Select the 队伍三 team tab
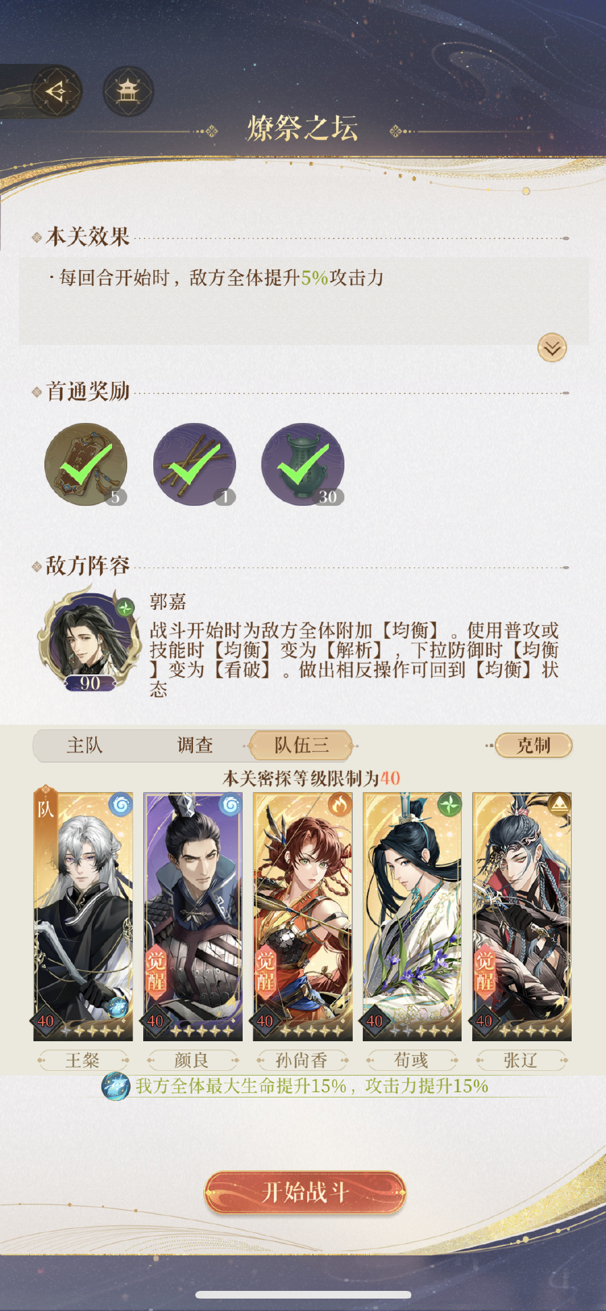The height and width of the screenshot is (1311, 606). (x=301, y=745)
